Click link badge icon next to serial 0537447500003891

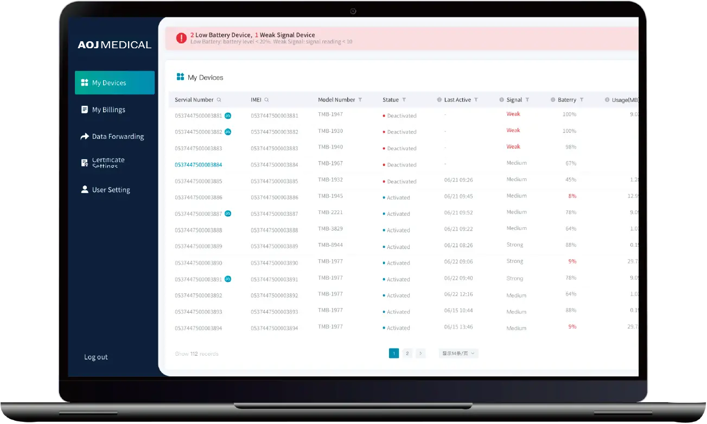tap(228, 279)
